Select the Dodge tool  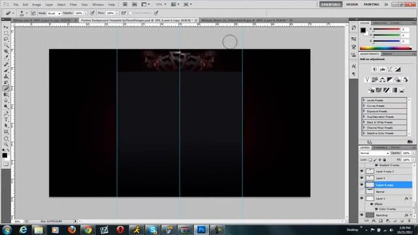point(6,106)
